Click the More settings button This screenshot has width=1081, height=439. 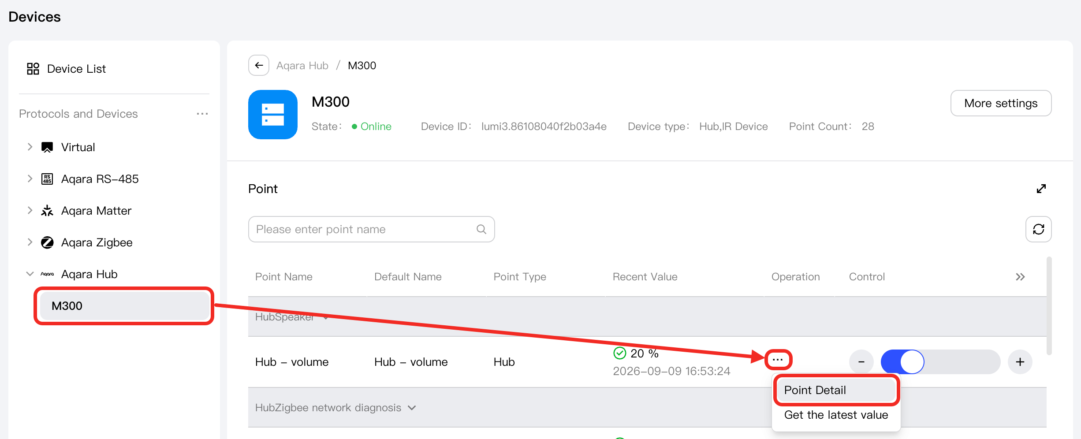pyautogui.click(x=1001, y=103)
